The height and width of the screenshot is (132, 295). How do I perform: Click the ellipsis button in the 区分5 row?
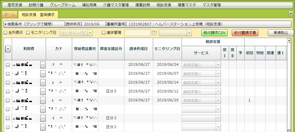[43, 91]
